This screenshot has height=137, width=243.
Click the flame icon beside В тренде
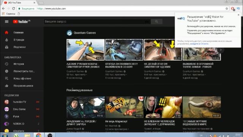click(x=6, y=40)
